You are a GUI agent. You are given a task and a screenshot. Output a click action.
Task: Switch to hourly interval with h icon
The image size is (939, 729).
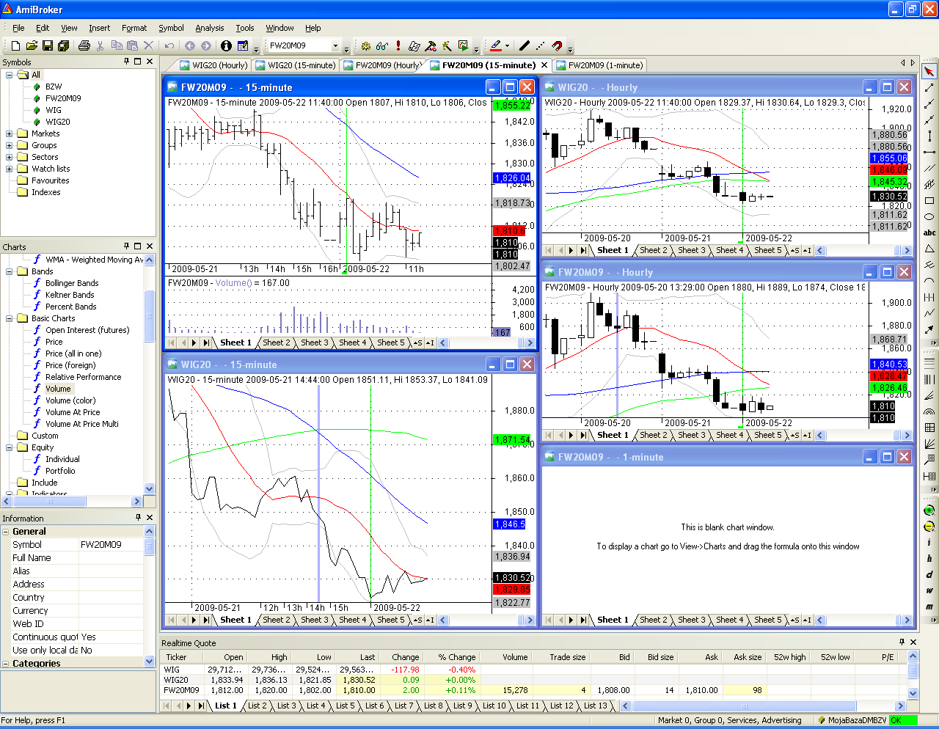tap(929, 558)
